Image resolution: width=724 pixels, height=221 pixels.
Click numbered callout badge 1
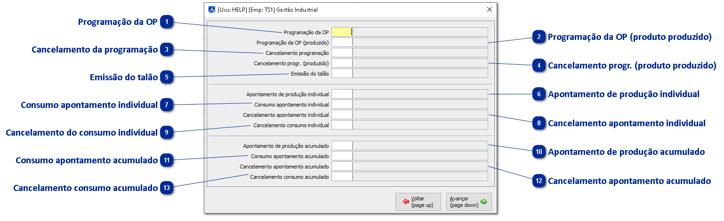(167, 22)
